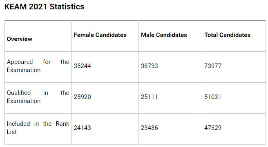The width and height of the screenshot is (268, 147).
Task: Select the Overview column header
Action: coord(20,39)
